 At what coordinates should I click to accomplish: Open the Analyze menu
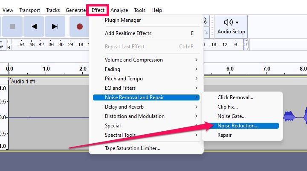click(x=119, y=10)
